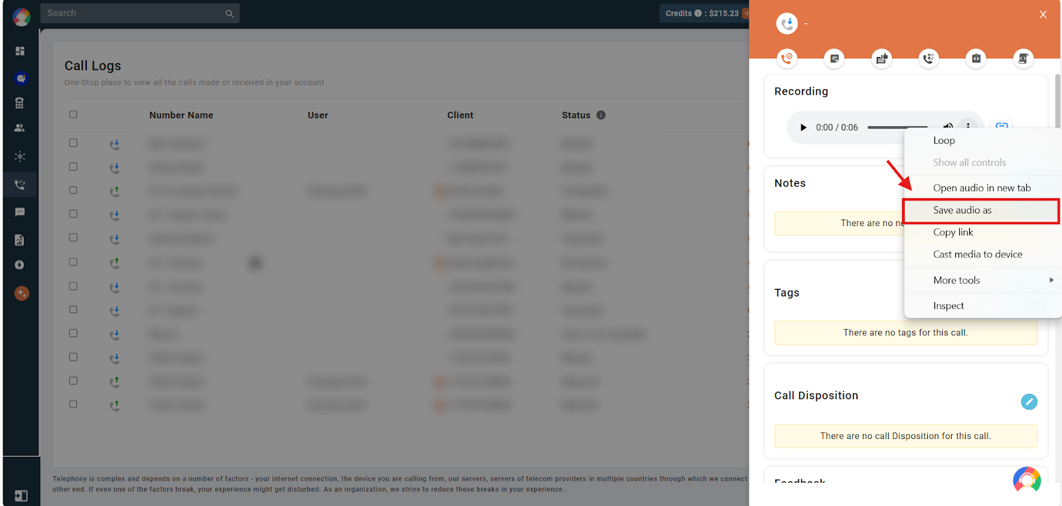Screen dimensions: 1062x506
Task: Open the notes icon in call panel
Action: pos(834,58)
